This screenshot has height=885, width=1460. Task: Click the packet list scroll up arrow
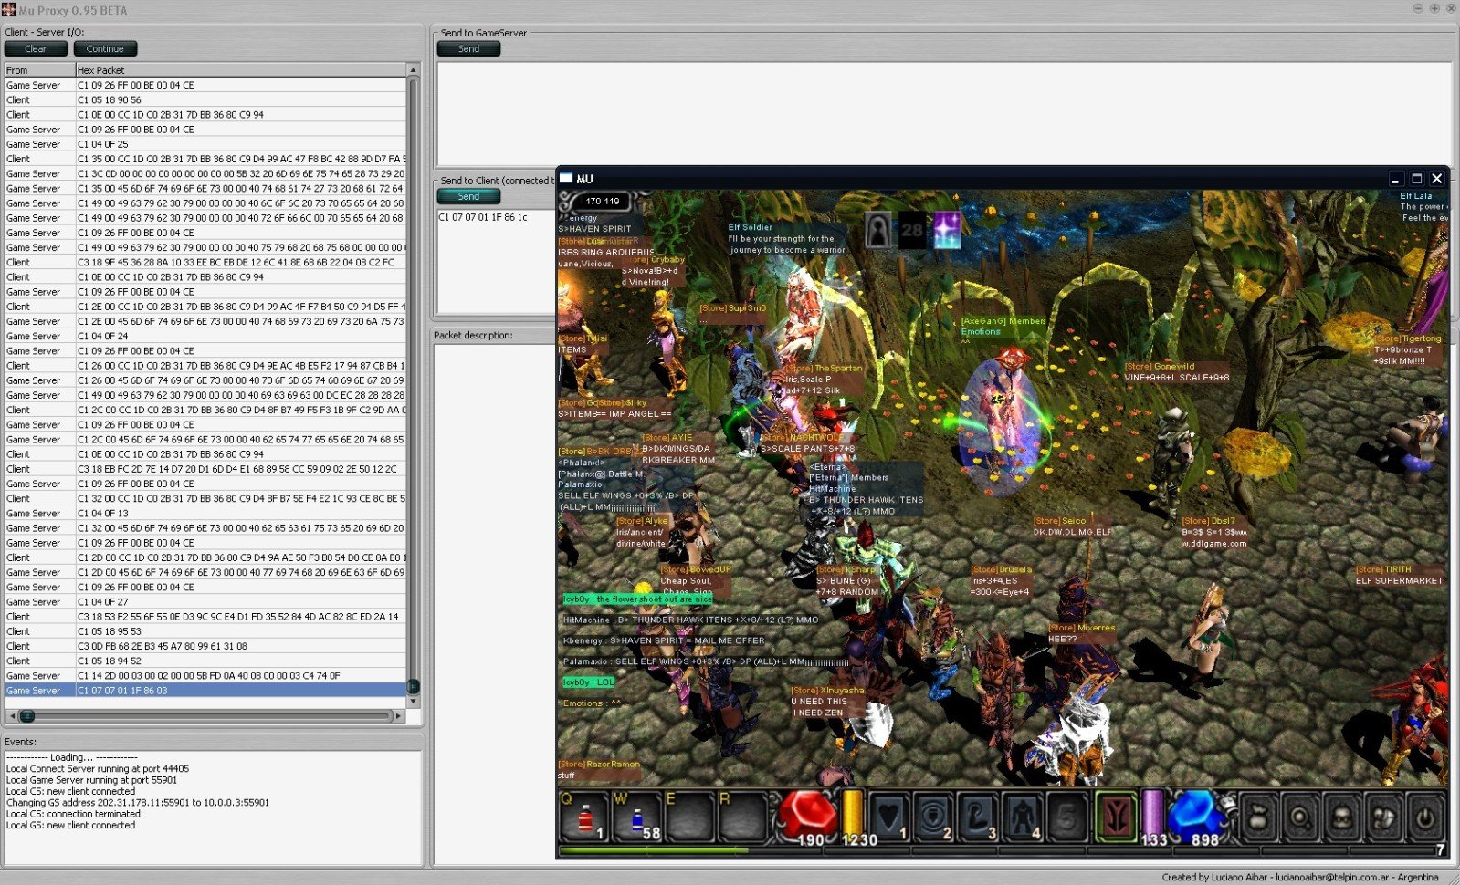(413, 70)
